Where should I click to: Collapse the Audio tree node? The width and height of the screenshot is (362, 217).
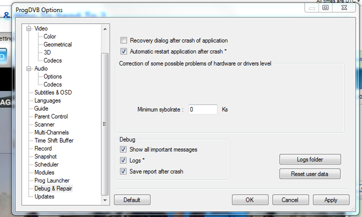[29, 68]
